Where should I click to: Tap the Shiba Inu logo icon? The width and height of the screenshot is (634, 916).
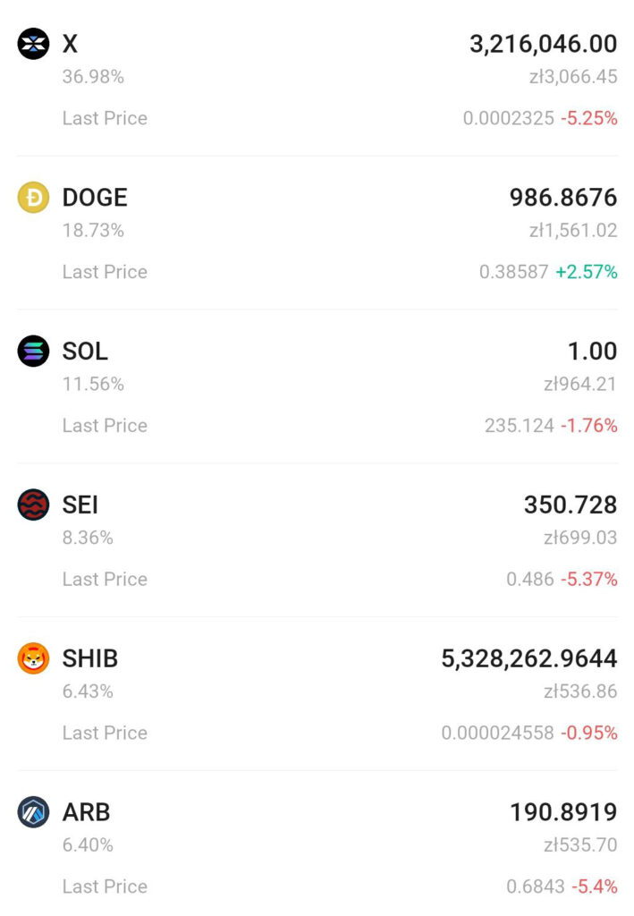point(33,658)
